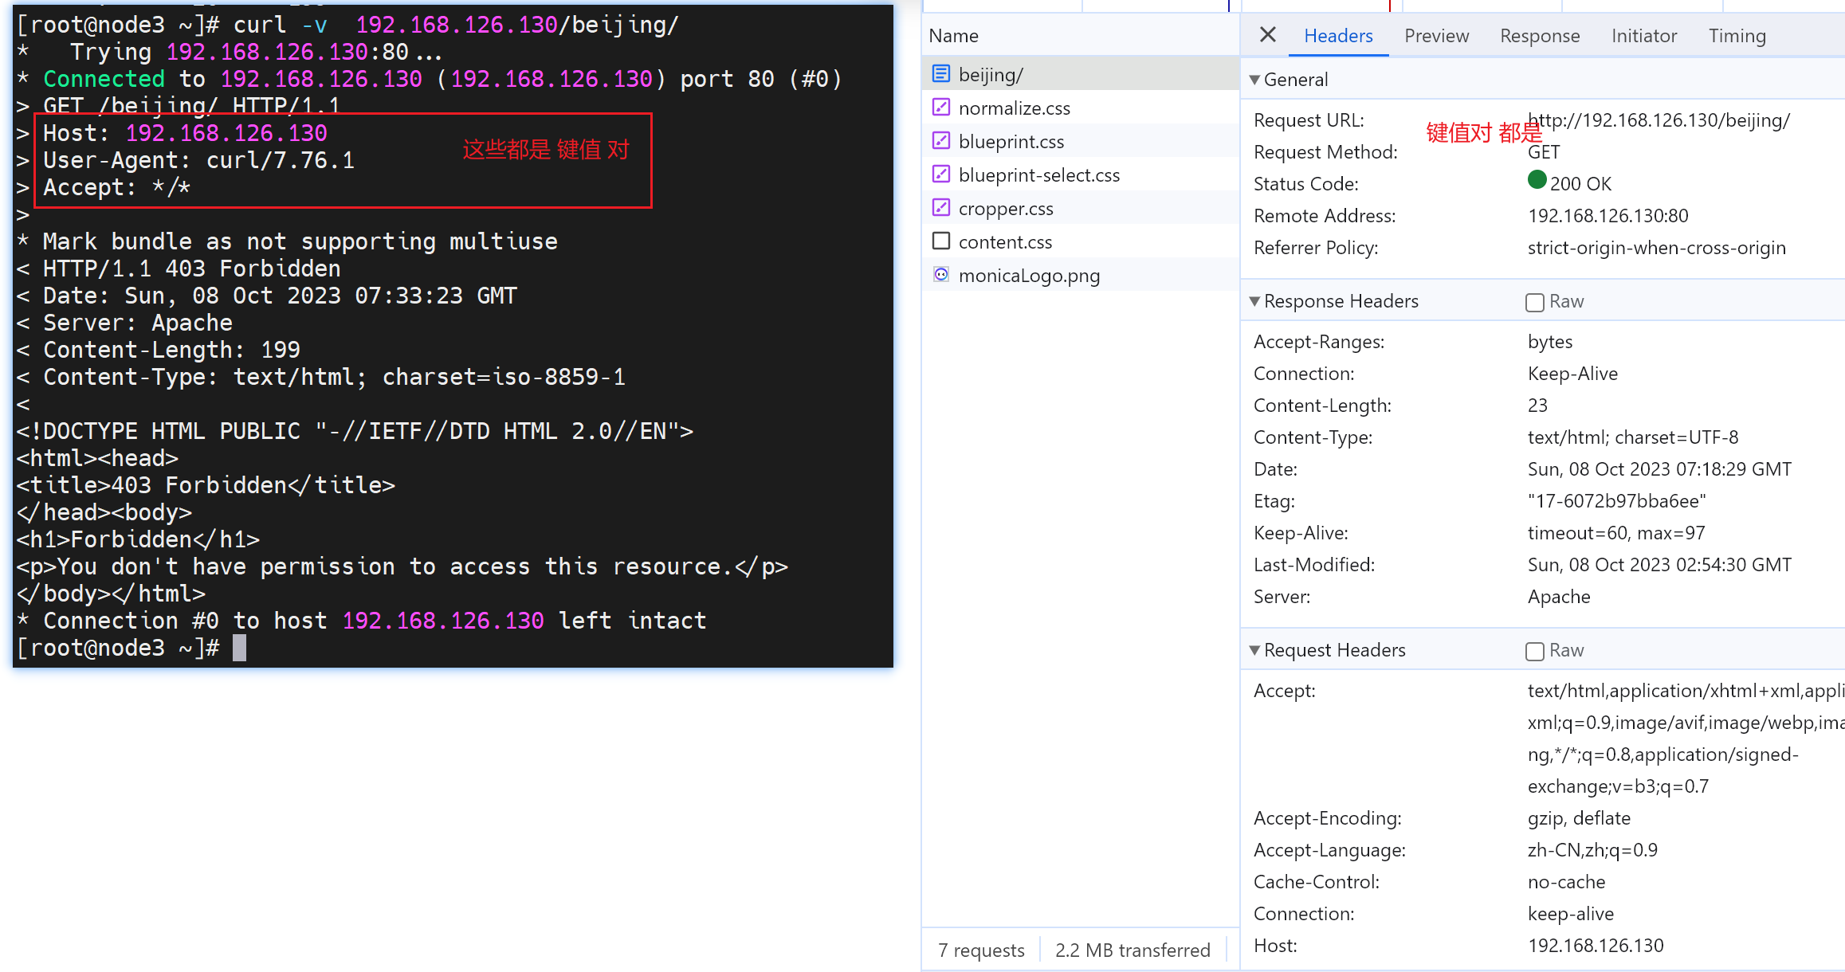This screenshot has height=972, width=1845.
Task: Collapse the Response Headers section
Action: pyautogui.click(x=1255, y=301)
